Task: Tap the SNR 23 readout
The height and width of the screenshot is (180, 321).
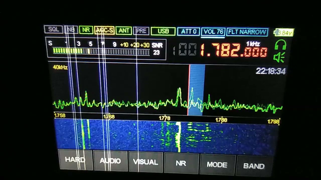Action: (157, 49)
